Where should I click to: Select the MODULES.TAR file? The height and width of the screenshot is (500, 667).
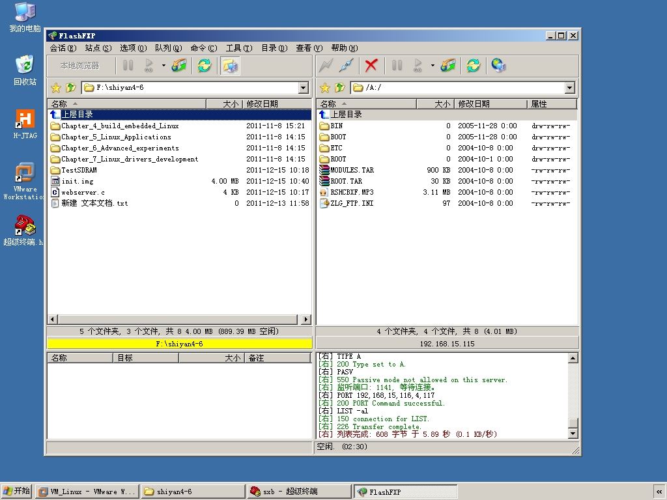(x=447, y=170)
